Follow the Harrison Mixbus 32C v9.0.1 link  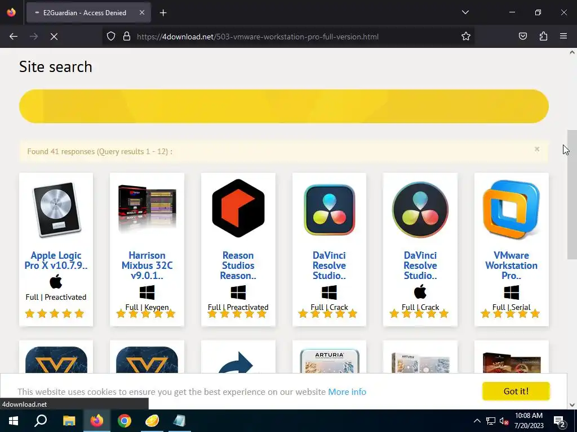tap(147, 265)
